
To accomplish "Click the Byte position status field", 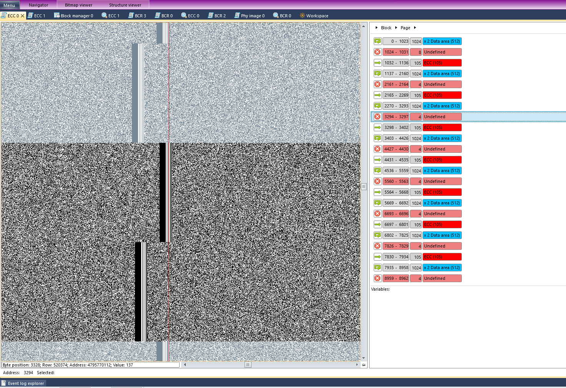I will tap(91, 365).
